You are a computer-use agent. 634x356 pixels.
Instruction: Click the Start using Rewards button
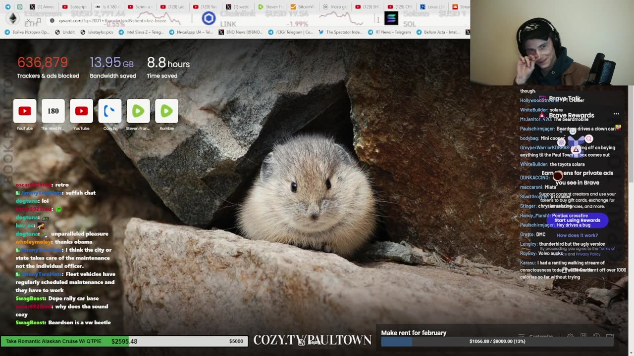577,220
